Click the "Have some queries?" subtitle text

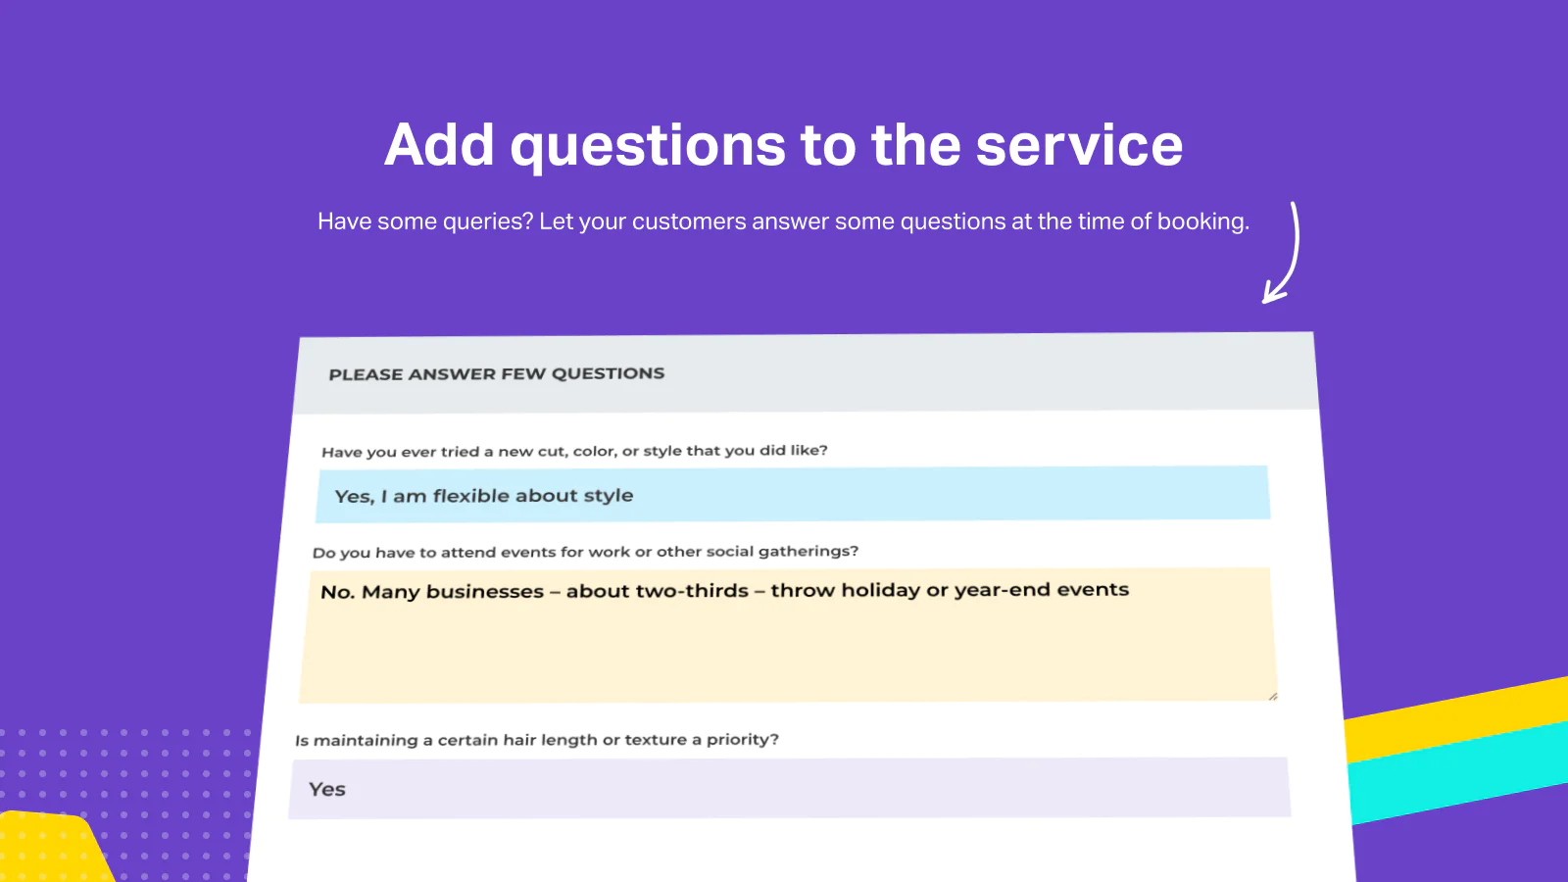pyautogui.click(x=783, y=221)
